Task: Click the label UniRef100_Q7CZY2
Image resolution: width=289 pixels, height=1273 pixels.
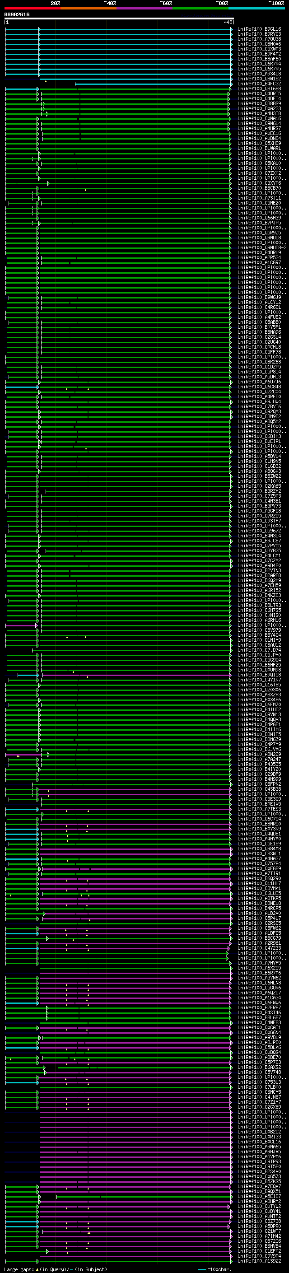Action: (259, 560)
